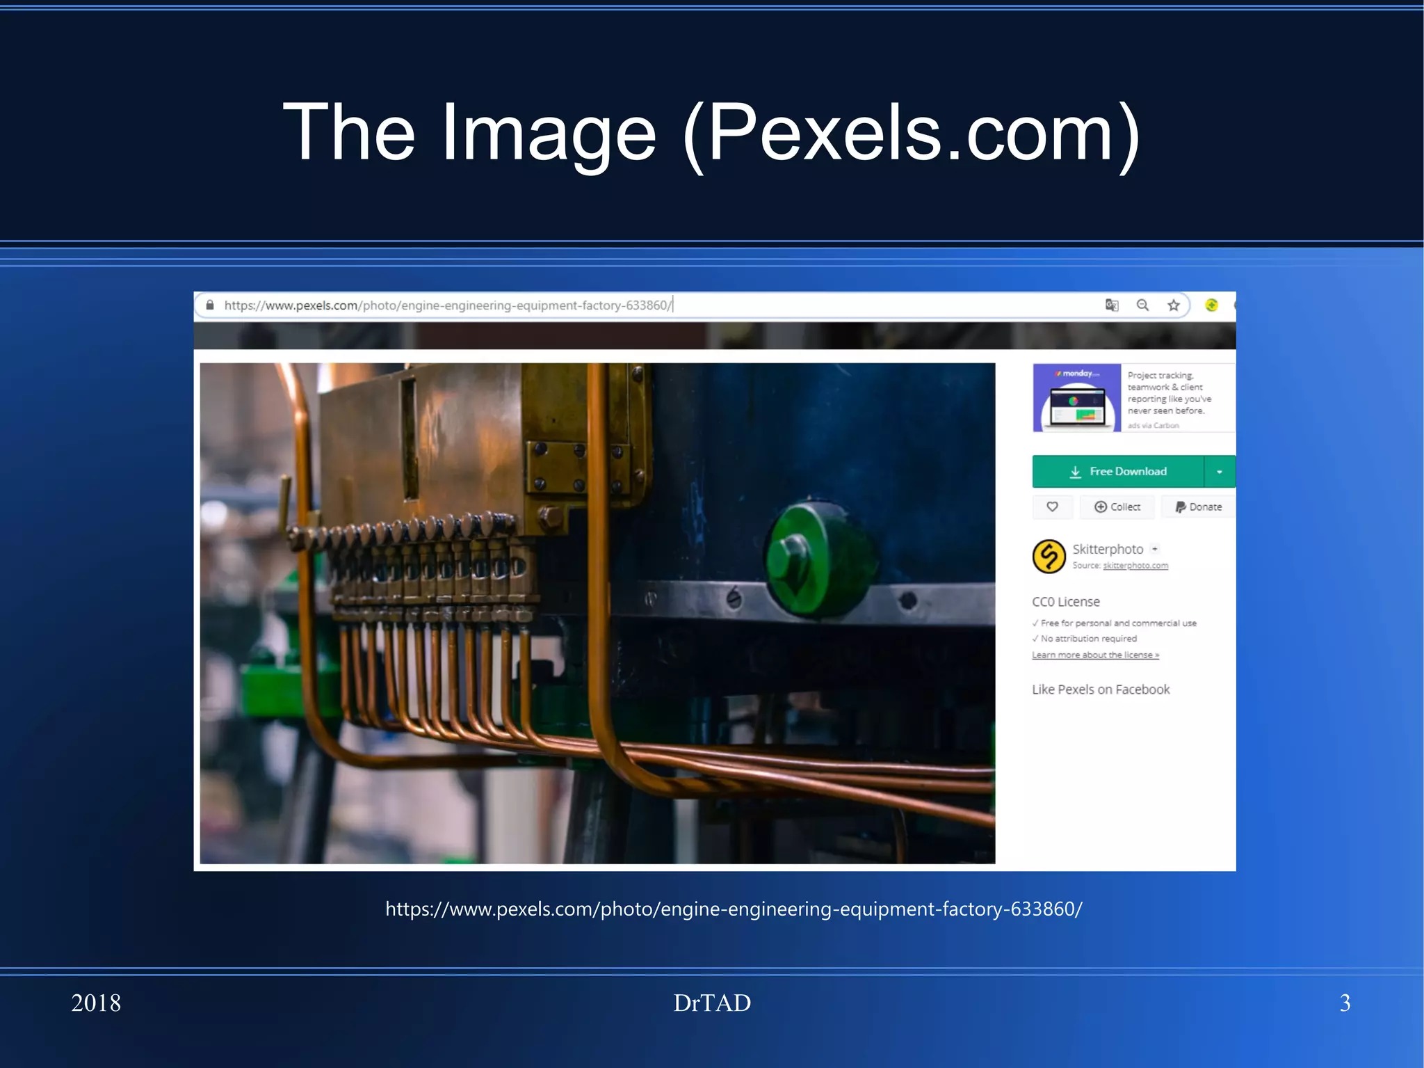The height and width of the screenshot is (1068, 1424).
Task: Click the translate page icon in address bar
Action: coord(1111,305)
